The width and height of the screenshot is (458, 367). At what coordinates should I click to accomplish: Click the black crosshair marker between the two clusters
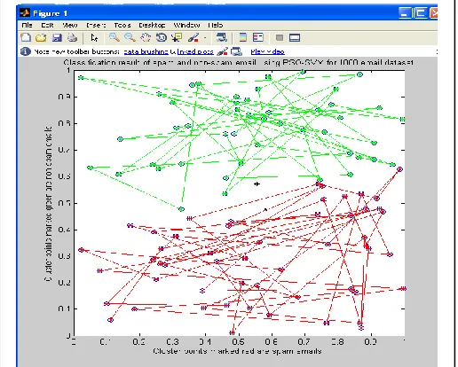point(257,183)
